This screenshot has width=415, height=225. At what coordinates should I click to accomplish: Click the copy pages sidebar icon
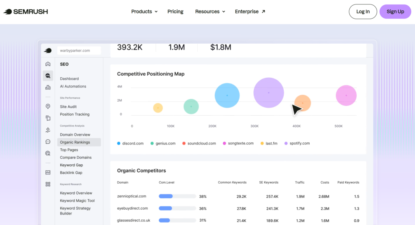[48, 118]
